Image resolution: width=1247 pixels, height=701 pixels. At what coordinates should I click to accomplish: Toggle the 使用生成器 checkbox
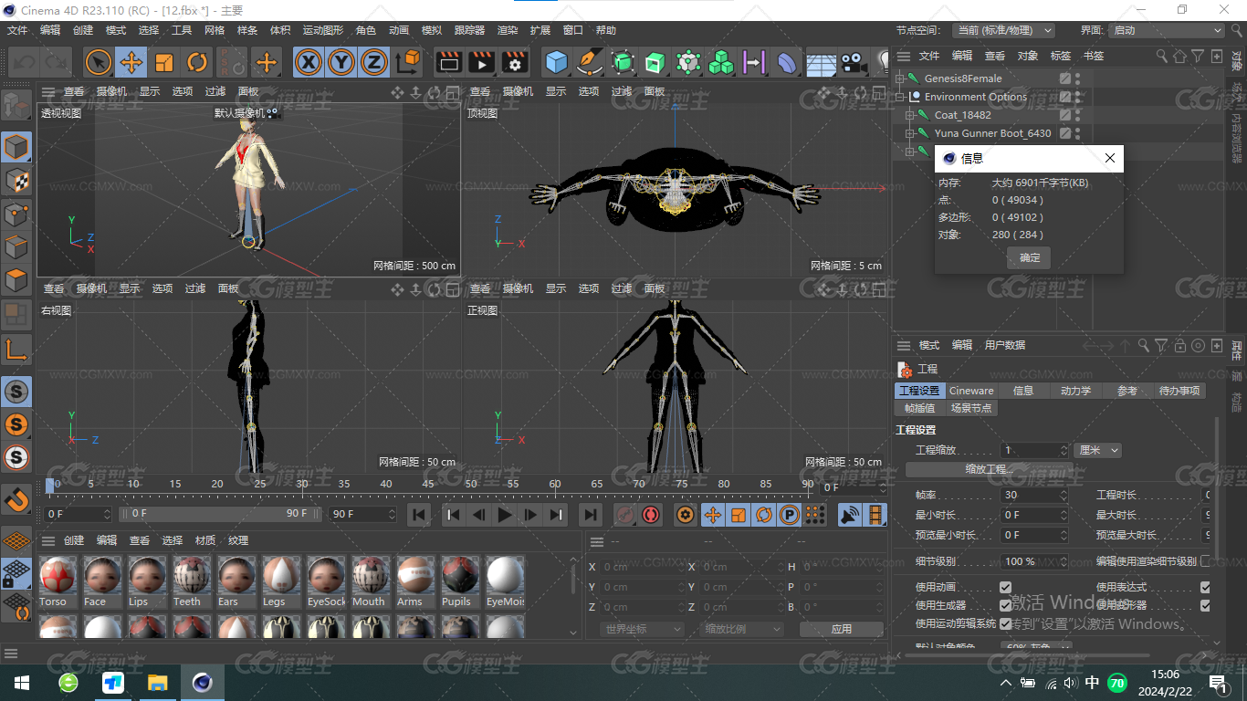pos(1005,605)
